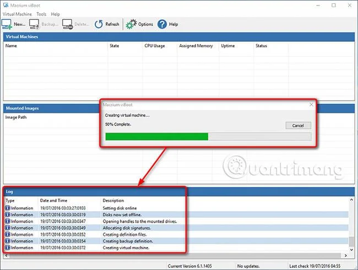This screenshot has height=270, width=358.
Task: Click the blue Help question mark icon
Action: pos(162,24)
